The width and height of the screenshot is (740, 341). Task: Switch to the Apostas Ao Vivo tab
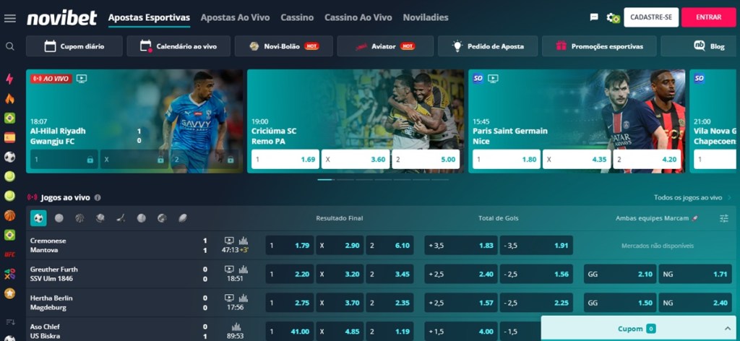(x=235, y=17)
